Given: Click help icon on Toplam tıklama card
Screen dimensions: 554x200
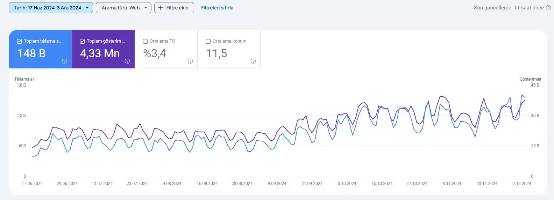Looking at the screenshot, I should coord(64,61).
